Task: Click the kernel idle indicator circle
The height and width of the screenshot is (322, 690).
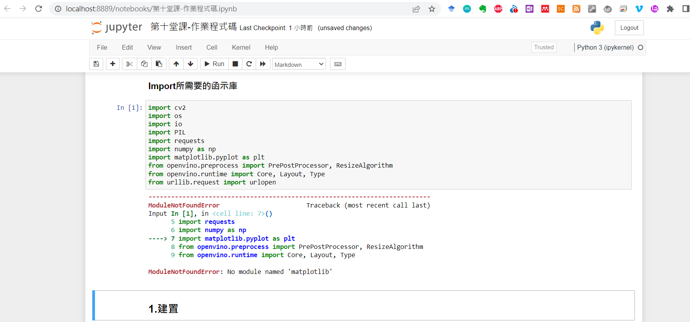Action: coord(640,47)
